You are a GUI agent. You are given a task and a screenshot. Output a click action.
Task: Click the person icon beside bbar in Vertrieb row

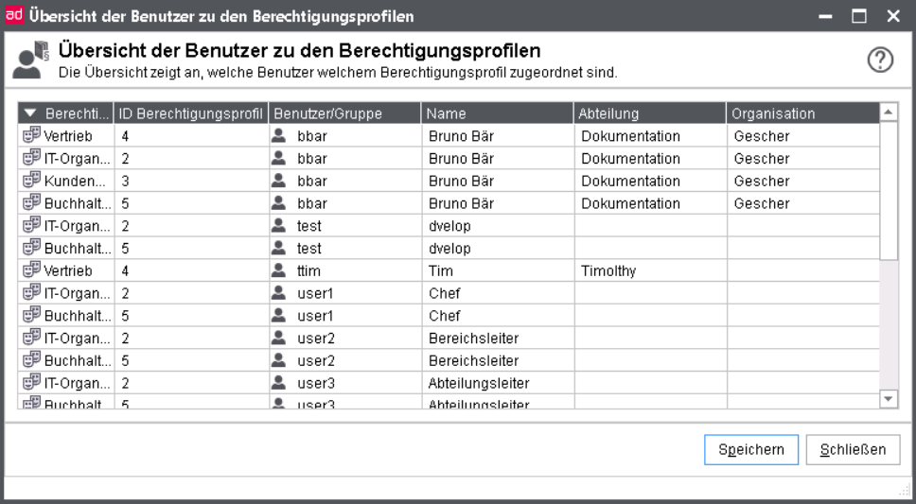coord(279,135)
